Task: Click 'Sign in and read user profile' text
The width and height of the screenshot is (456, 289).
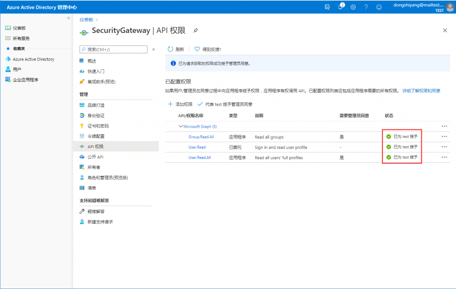Action: coord(281,148)
